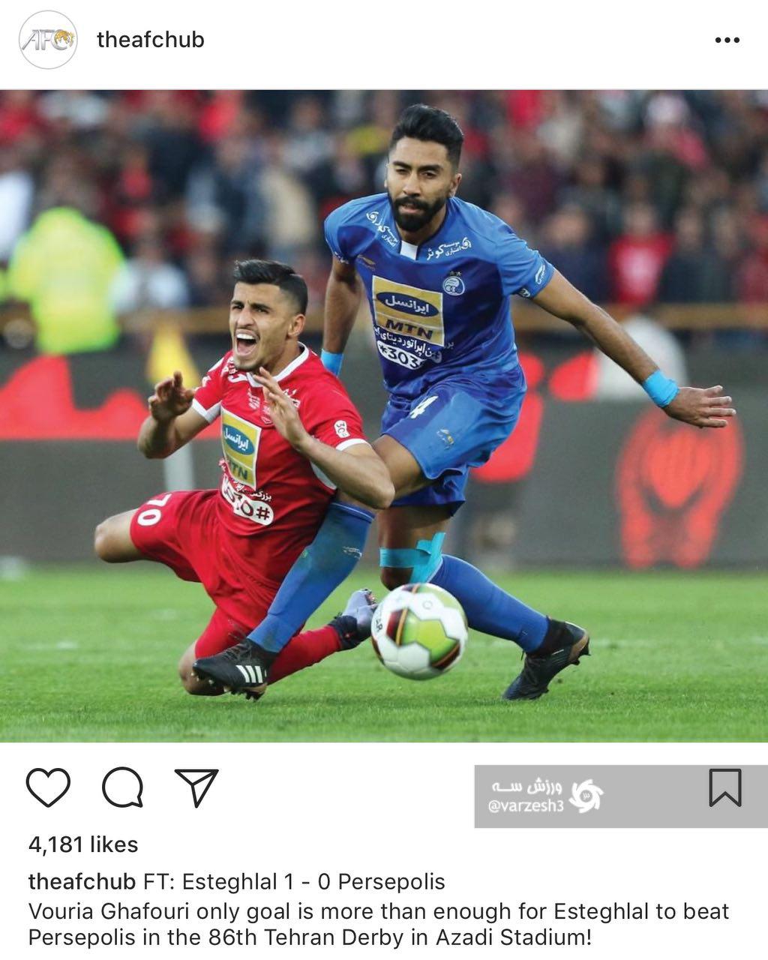Screen dimensions: 768x960
Task: Tap the @varzesh3 watermark handle
Action: (x=526, y=807)
